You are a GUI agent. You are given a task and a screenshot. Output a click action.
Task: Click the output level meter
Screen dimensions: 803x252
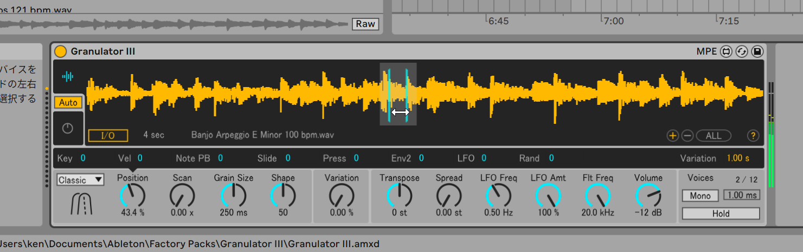click(771, 135)
